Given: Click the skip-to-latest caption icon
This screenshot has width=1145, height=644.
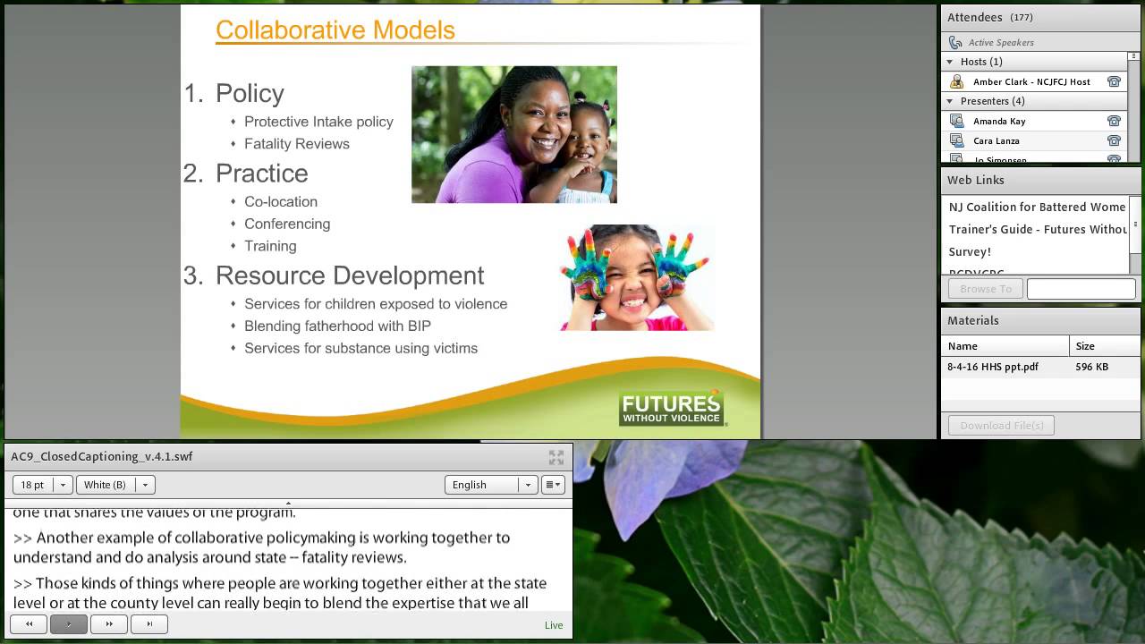Looking at the screenshot, I should 148,623.
